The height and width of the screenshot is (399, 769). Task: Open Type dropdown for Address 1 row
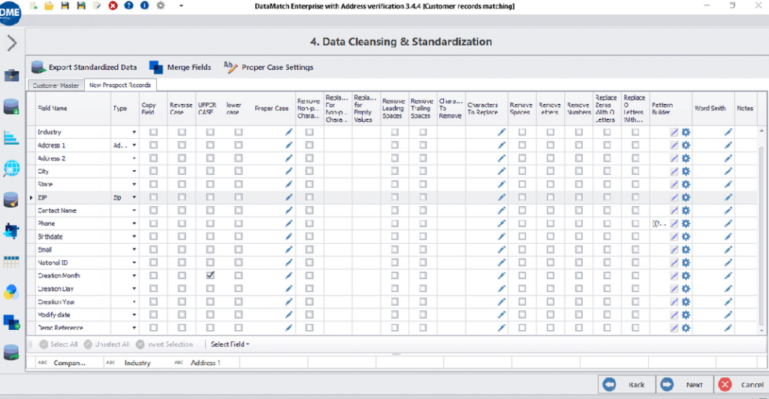pyautogui.click(x=134, y=145)
